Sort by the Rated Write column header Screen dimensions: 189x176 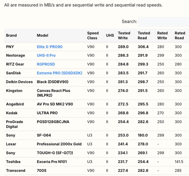pos(162,36)
